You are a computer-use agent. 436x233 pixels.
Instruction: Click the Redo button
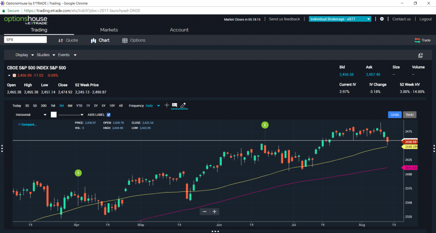tap(410, 115)
